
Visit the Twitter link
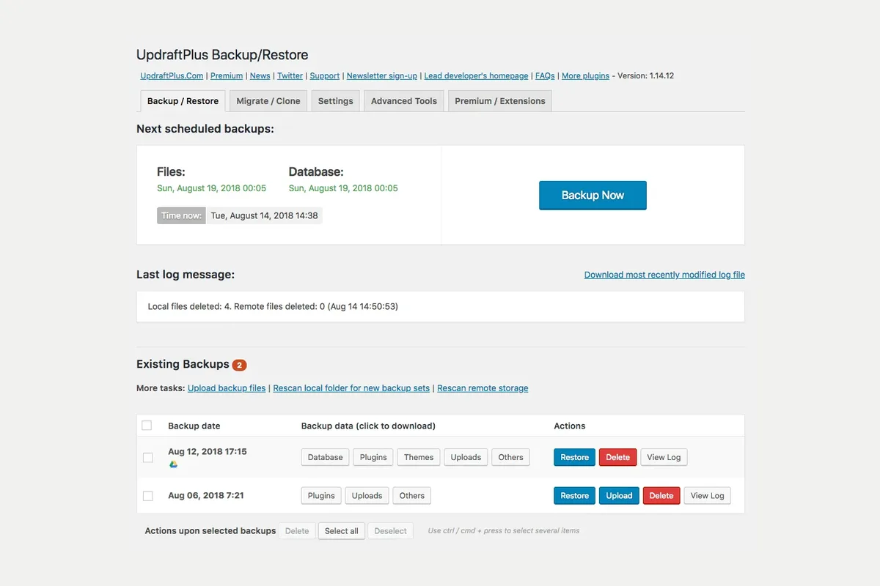click(x=290, y=75)
